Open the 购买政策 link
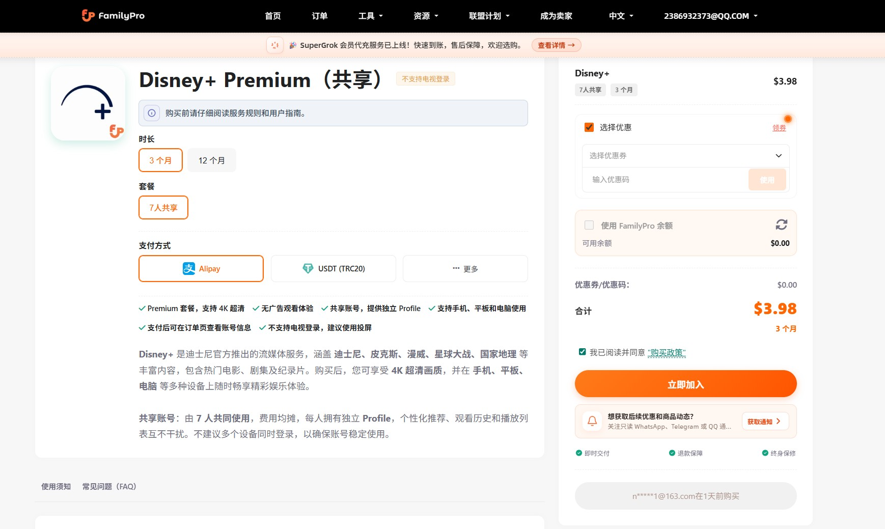This screenshot has height=529, width=885. 667,352
